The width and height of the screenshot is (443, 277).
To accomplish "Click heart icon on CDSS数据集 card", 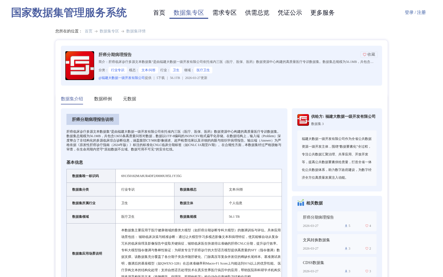I will tap(367, 271).
